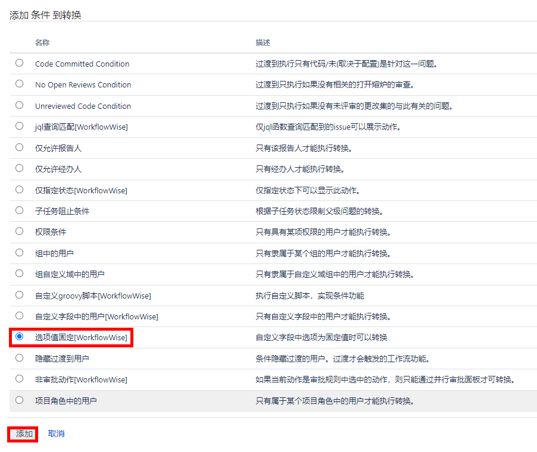The image size is (537, 452).
Task: Click the selected 选项值固定[WorkflowWise] radio button
Action: click(20, 337)
